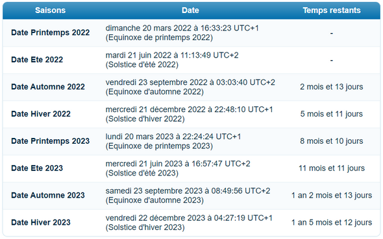Select the Date Automne 2023 row label
The image size is (383, 239).
tap(48, 195)
